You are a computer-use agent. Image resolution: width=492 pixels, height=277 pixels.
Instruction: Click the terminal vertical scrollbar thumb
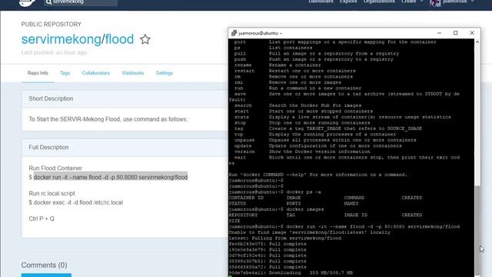pyautogui.click(x=477, y=230)
